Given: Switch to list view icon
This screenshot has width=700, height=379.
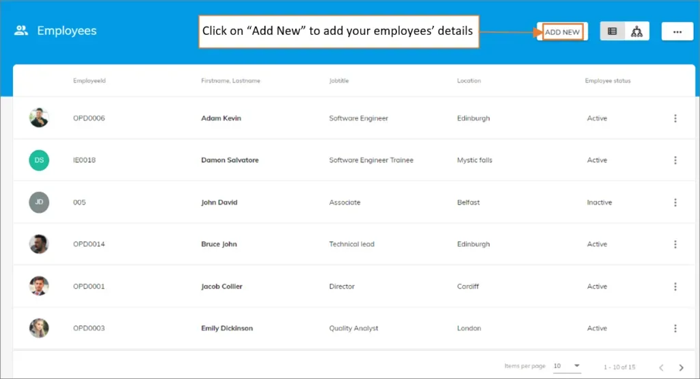Looking at the screenshot, I should 612,31.
